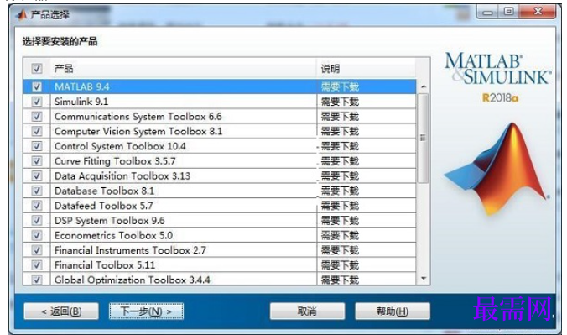The image size is (567, 335).
Task: Toggle the select-all checkbox in header row
Action: pyautogui.click(x=37, y=68)
